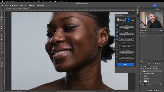
Task: Open the Fill dropdown arrow
Action: click(x=159, y=69)
